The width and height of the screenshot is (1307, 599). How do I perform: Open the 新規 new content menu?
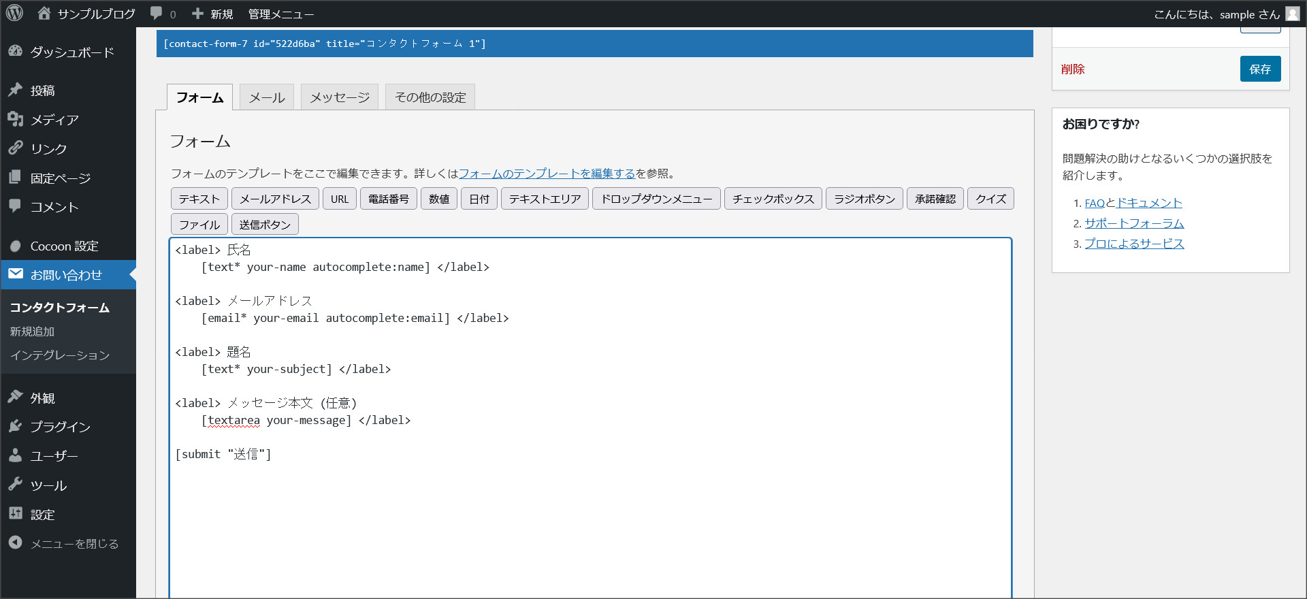[213, 14]
